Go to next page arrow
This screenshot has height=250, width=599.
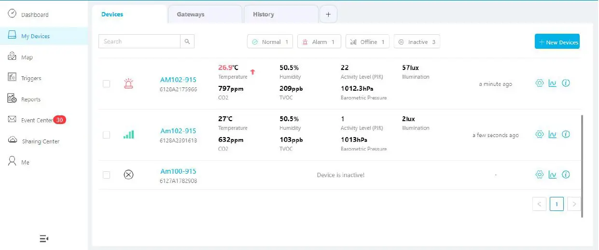pyautogui.click(x=574, y=204)
